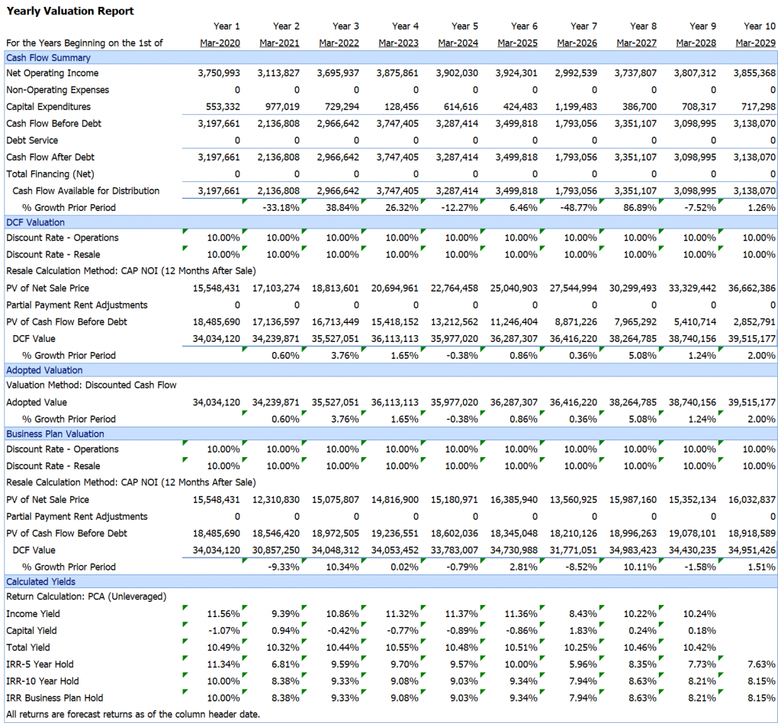Select Business Plan PV of Net Sale Price 12,310,830

tap(276, 500)
